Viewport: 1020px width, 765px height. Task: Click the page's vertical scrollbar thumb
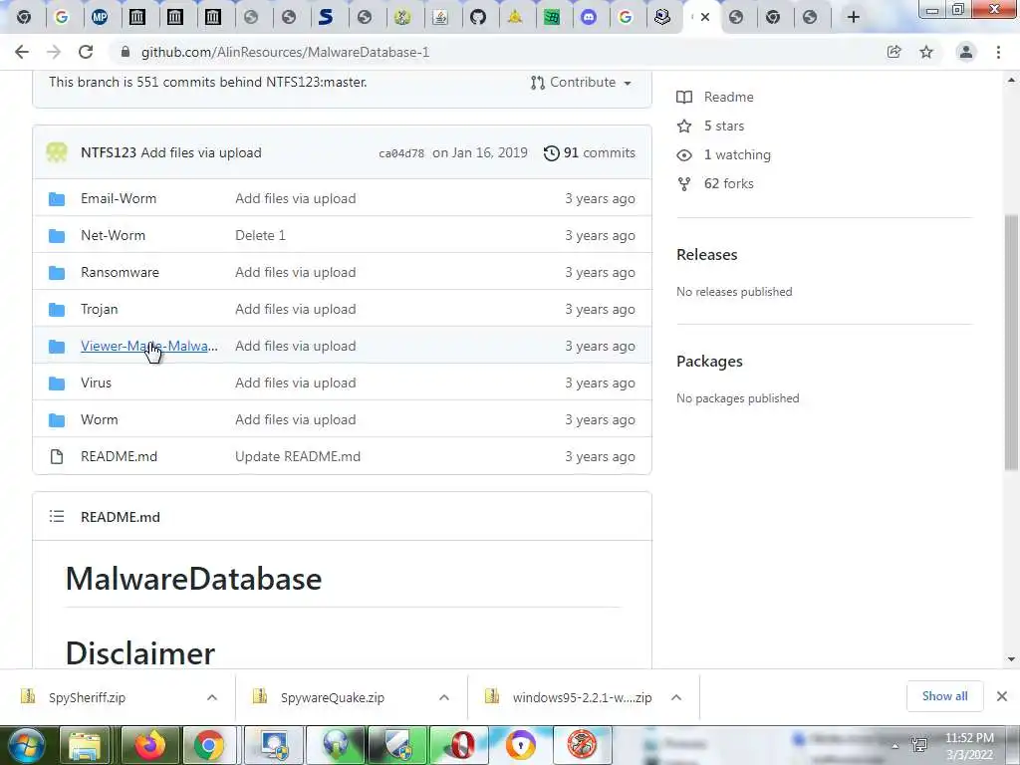click(x=1011, y=342)
